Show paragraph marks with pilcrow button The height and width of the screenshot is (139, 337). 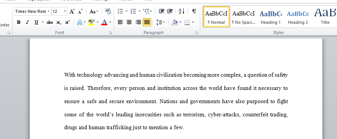(194, 11)
